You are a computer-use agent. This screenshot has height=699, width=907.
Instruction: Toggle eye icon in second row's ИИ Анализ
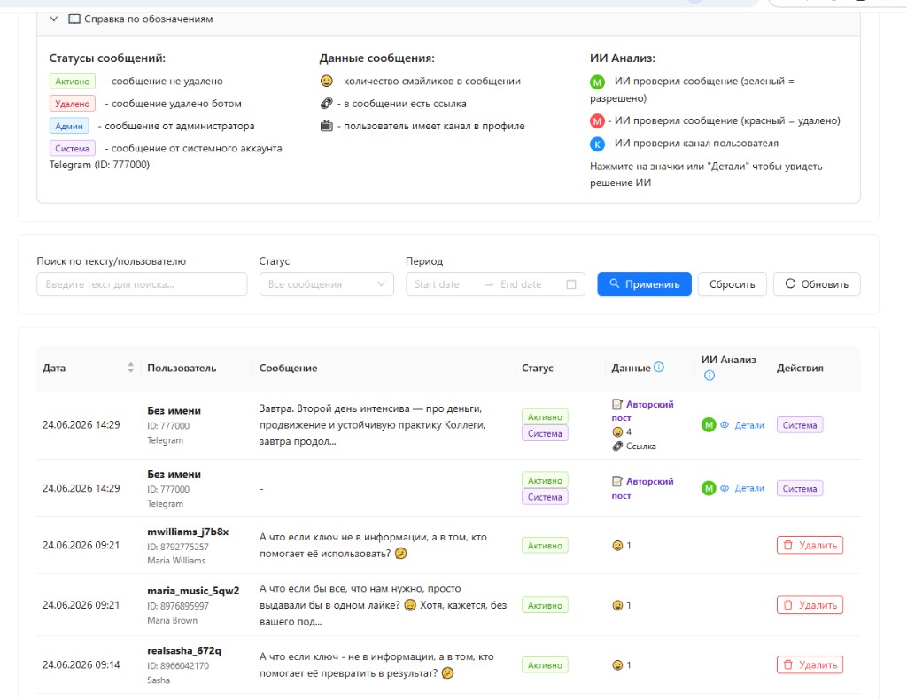point(725,488)
